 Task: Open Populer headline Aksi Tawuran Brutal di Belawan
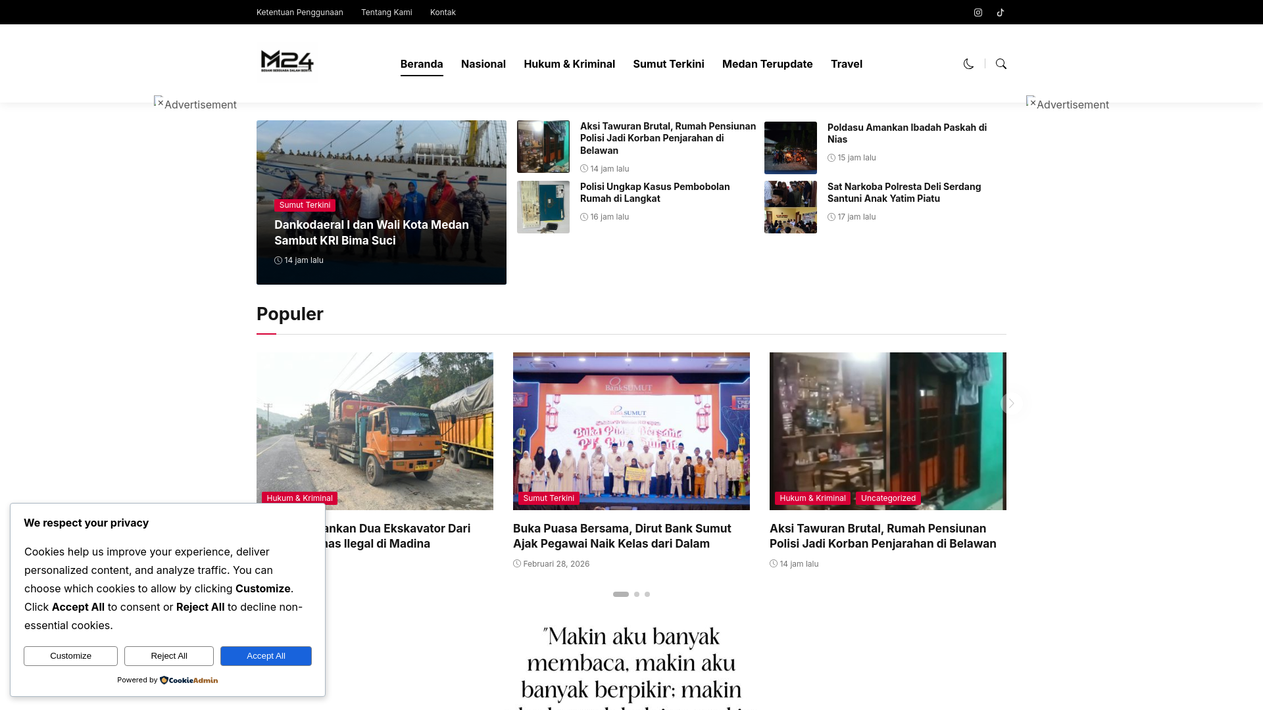(x=883, y=536)
